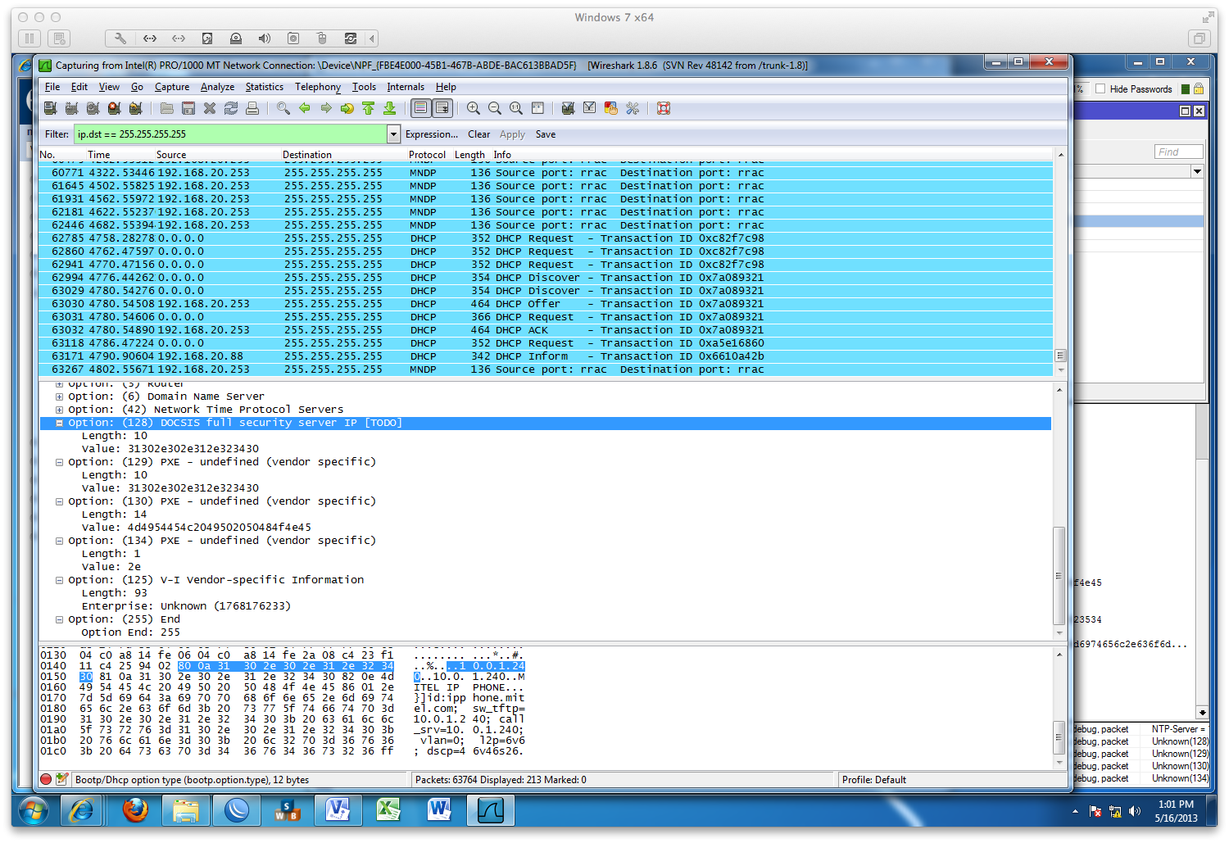Check the Hide Passwords checkbox
The image size is (1229, 843).
click(1100, 89)
